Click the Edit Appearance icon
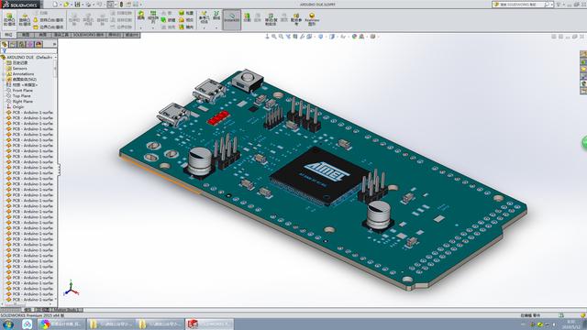Viewport: 587px width, 330px height. (354, 37)
